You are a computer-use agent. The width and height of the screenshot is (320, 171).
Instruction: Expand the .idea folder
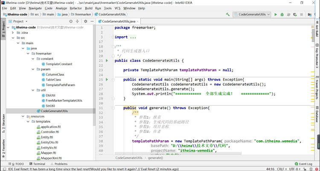pos(13,32)
